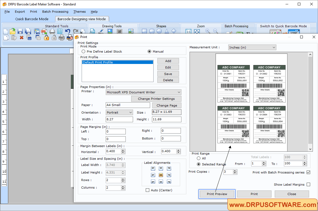This screenshot has width=318, height=211.
Task: Select the Pencil drawing tool
Action: 101,31
